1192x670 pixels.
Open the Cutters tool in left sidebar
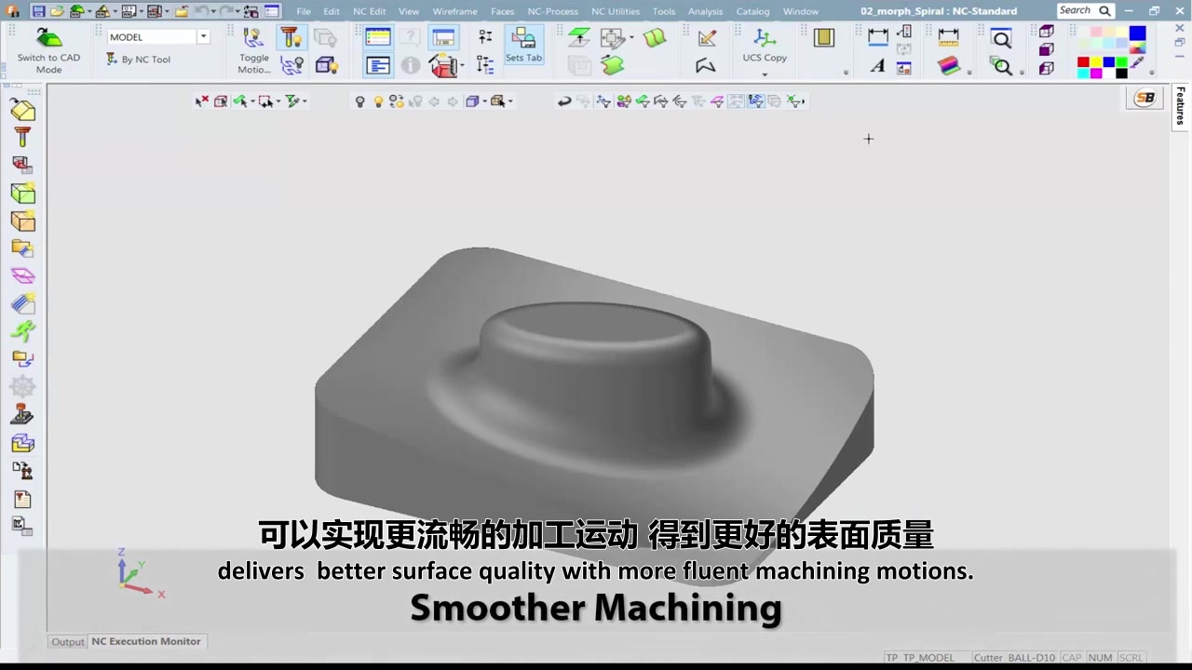click(x=22, y=138)
